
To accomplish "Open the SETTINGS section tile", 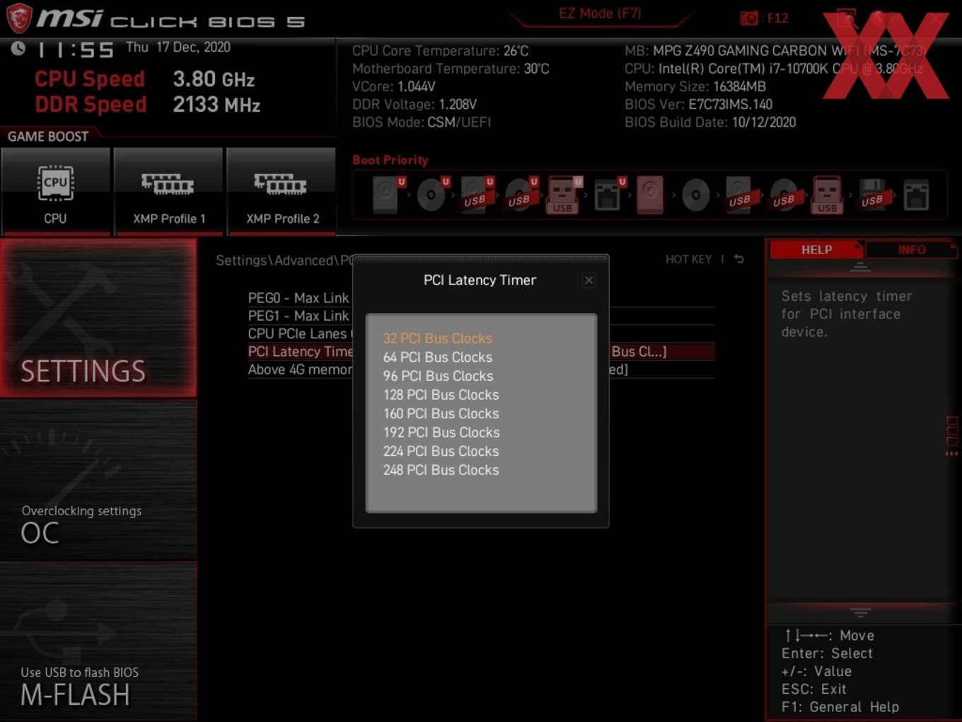I will (98, 318).
